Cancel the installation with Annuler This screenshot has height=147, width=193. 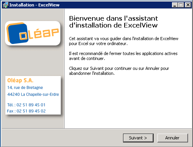173,138
